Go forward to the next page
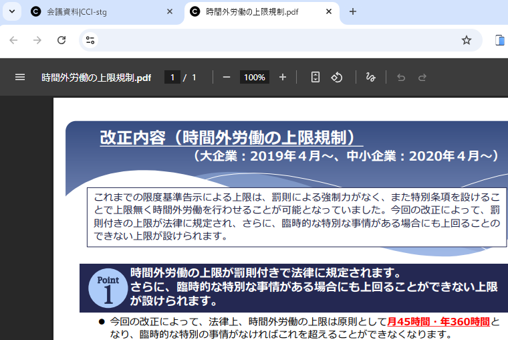The width and height of the screenshot is (508, 340). click(x=37, y=40)
